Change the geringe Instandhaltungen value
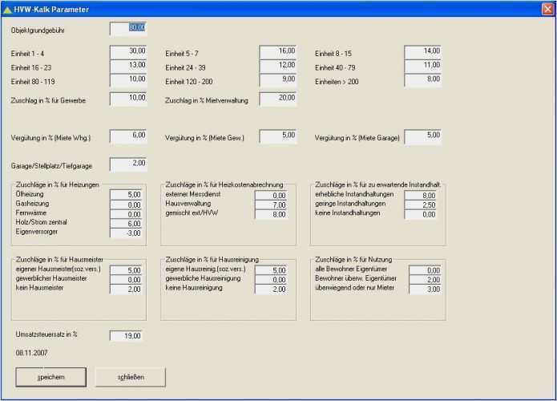This screenshot has height=401, width=557. [x=421, y=205]
